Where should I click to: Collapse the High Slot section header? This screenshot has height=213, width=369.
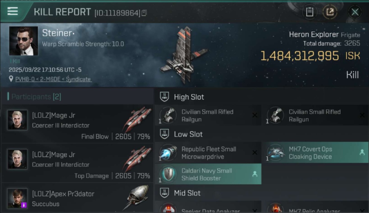[261, 97]
